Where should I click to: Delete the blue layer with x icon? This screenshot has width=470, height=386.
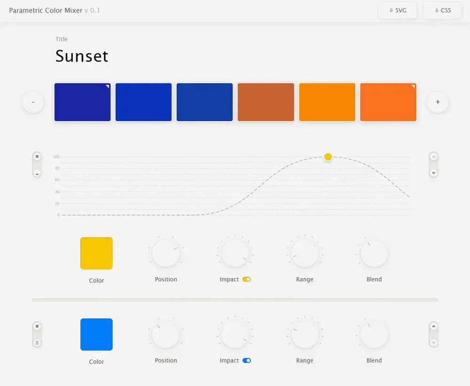pyautogui.click(x=37, y=326)
